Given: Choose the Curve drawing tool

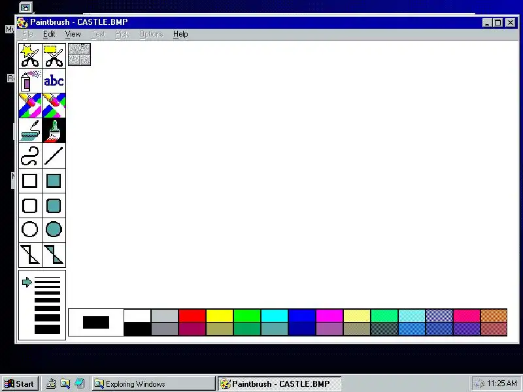Looking at the screenshot, I should coord(30,155).
